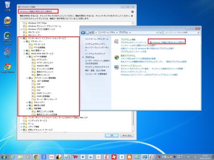Expand the 'メディア機能' tree node

point(21,127)
